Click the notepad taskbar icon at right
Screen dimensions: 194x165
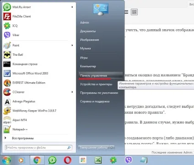tap(144, 160)
